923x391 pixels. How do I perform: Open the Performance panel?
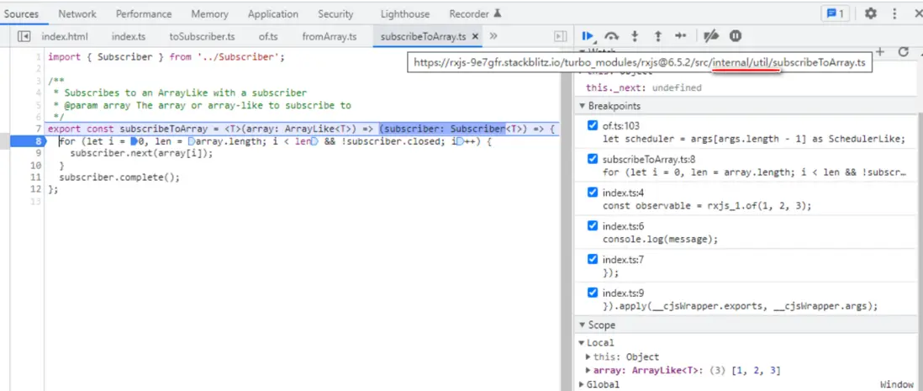click(144, 13)
